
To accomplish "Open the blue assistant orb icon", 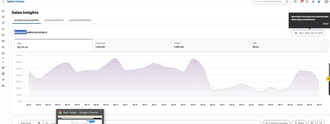I will [319, 2].
